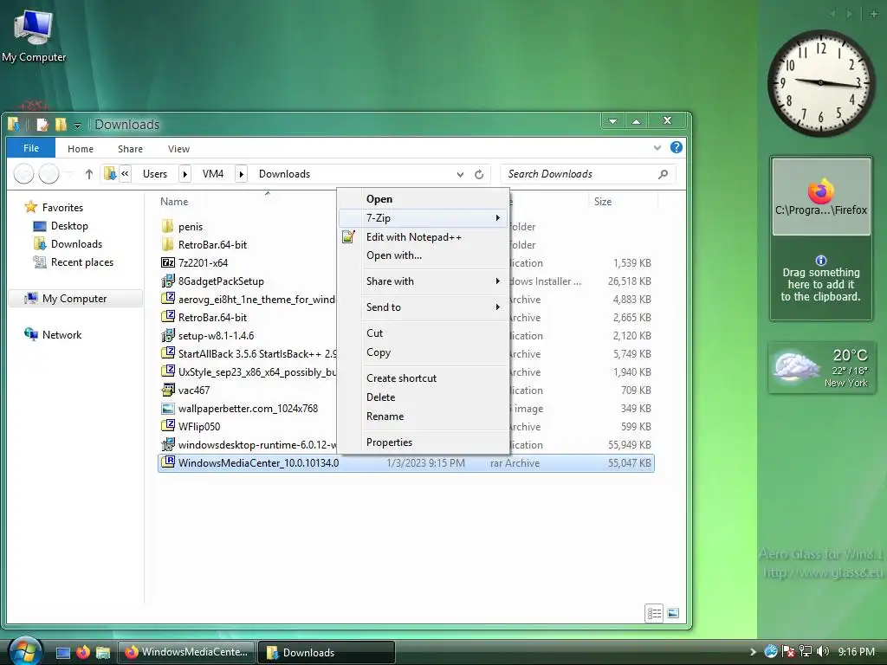The height and width of the screenshot is (665, 887).
Task: Click the analog clock gadget
Action: [x=820, y=83]
